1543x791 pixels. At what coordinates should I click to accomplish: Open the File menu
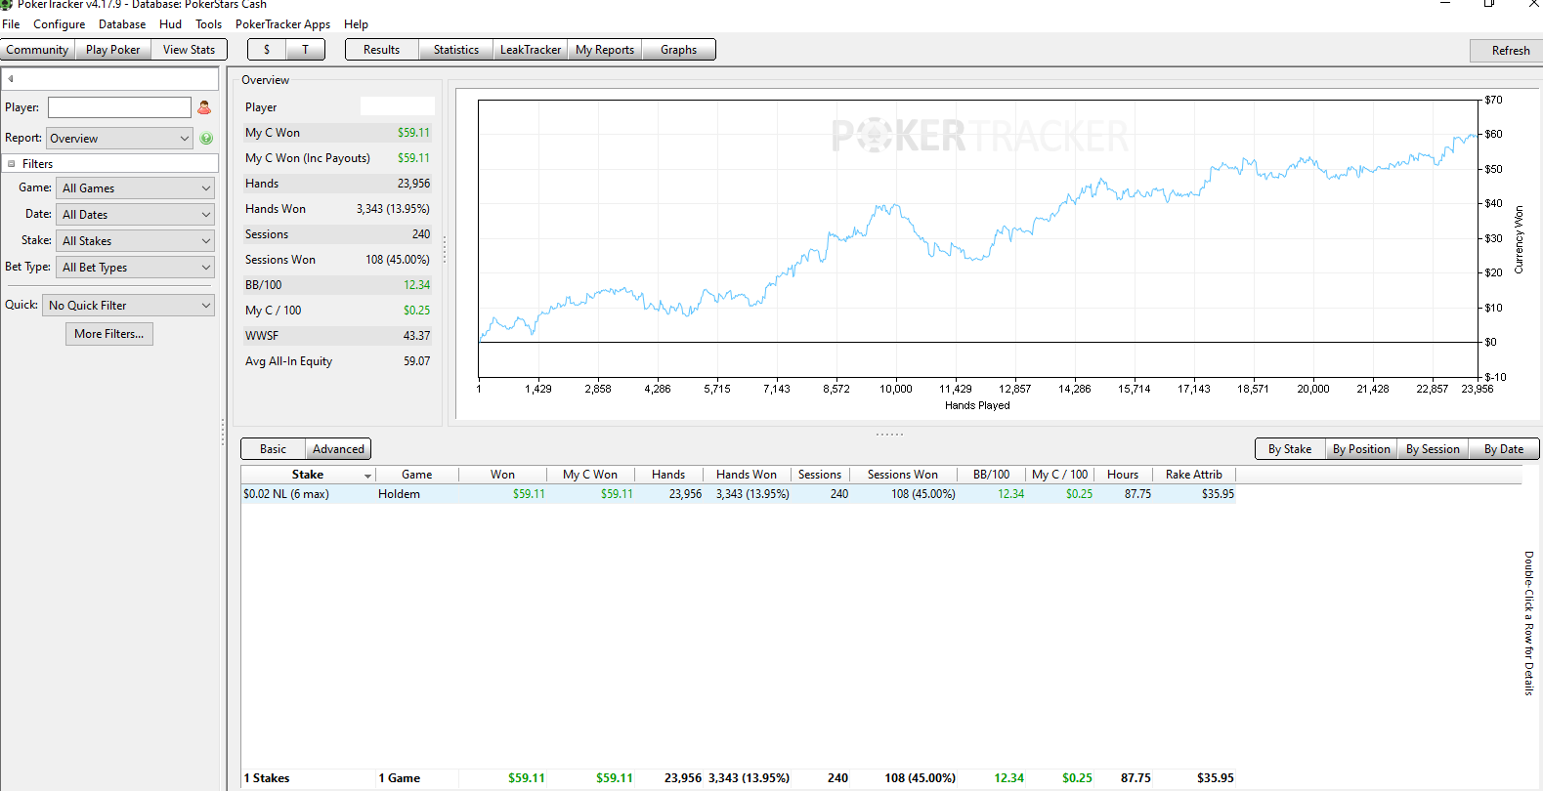pos(11,24)
